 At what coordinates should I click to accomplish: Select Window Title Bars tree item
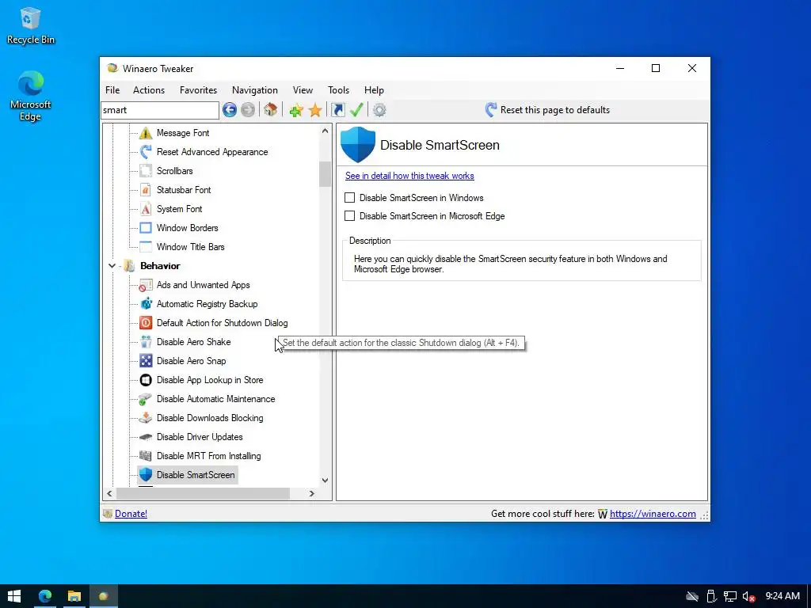tap(190, 247)
